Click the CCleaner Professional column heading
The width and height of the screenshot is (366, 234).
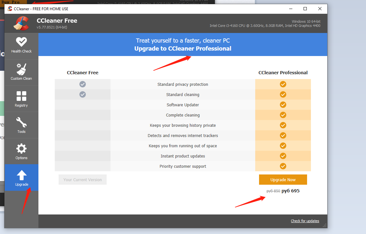pos(283,73)
